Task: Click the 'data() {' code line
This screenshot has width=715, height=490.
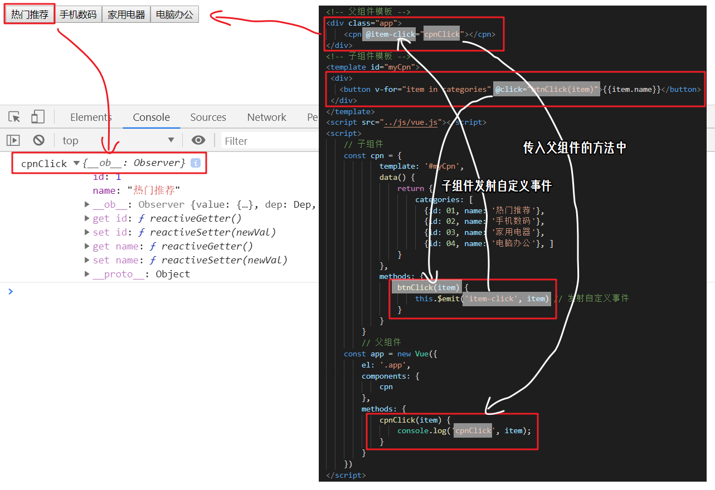Action: [x=397, y=178]
